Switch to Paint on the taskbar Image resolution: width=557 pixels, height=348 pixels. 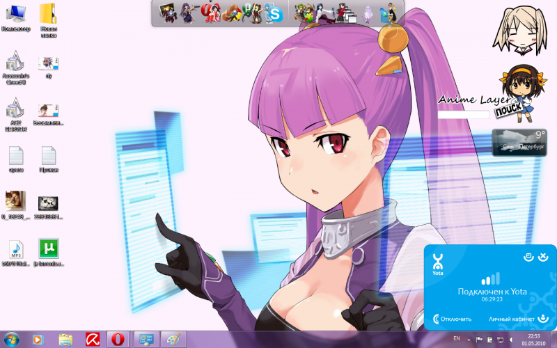tap(173, 340)
